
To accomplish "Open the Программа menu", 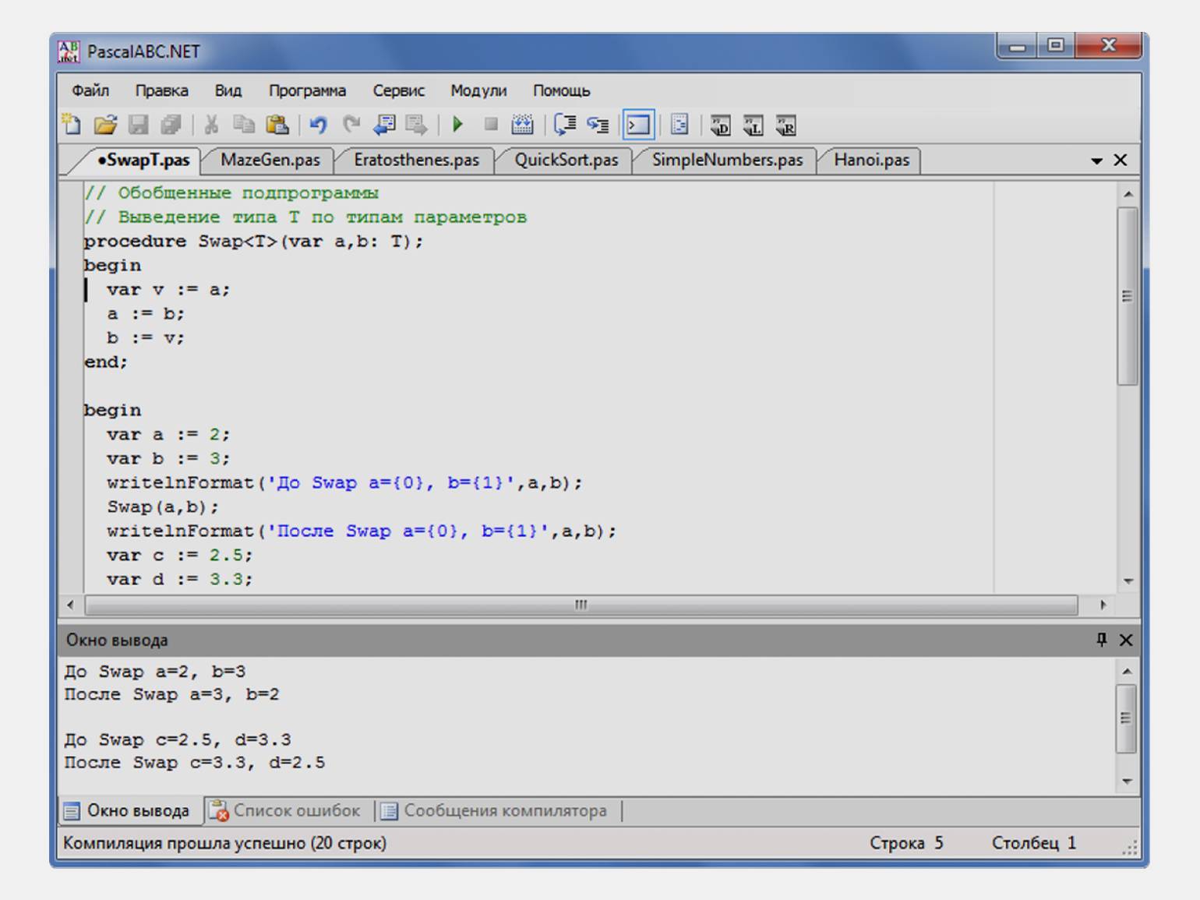I will click(x=307, y=90).
